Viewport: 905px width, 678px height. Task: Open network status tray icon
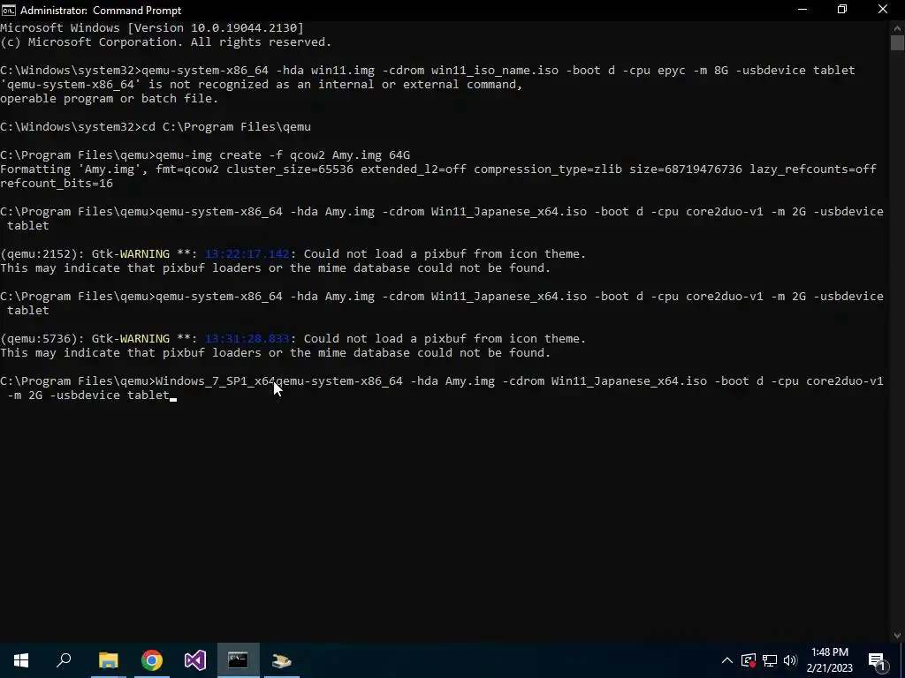pyautogui.click(x=770, y=660)
